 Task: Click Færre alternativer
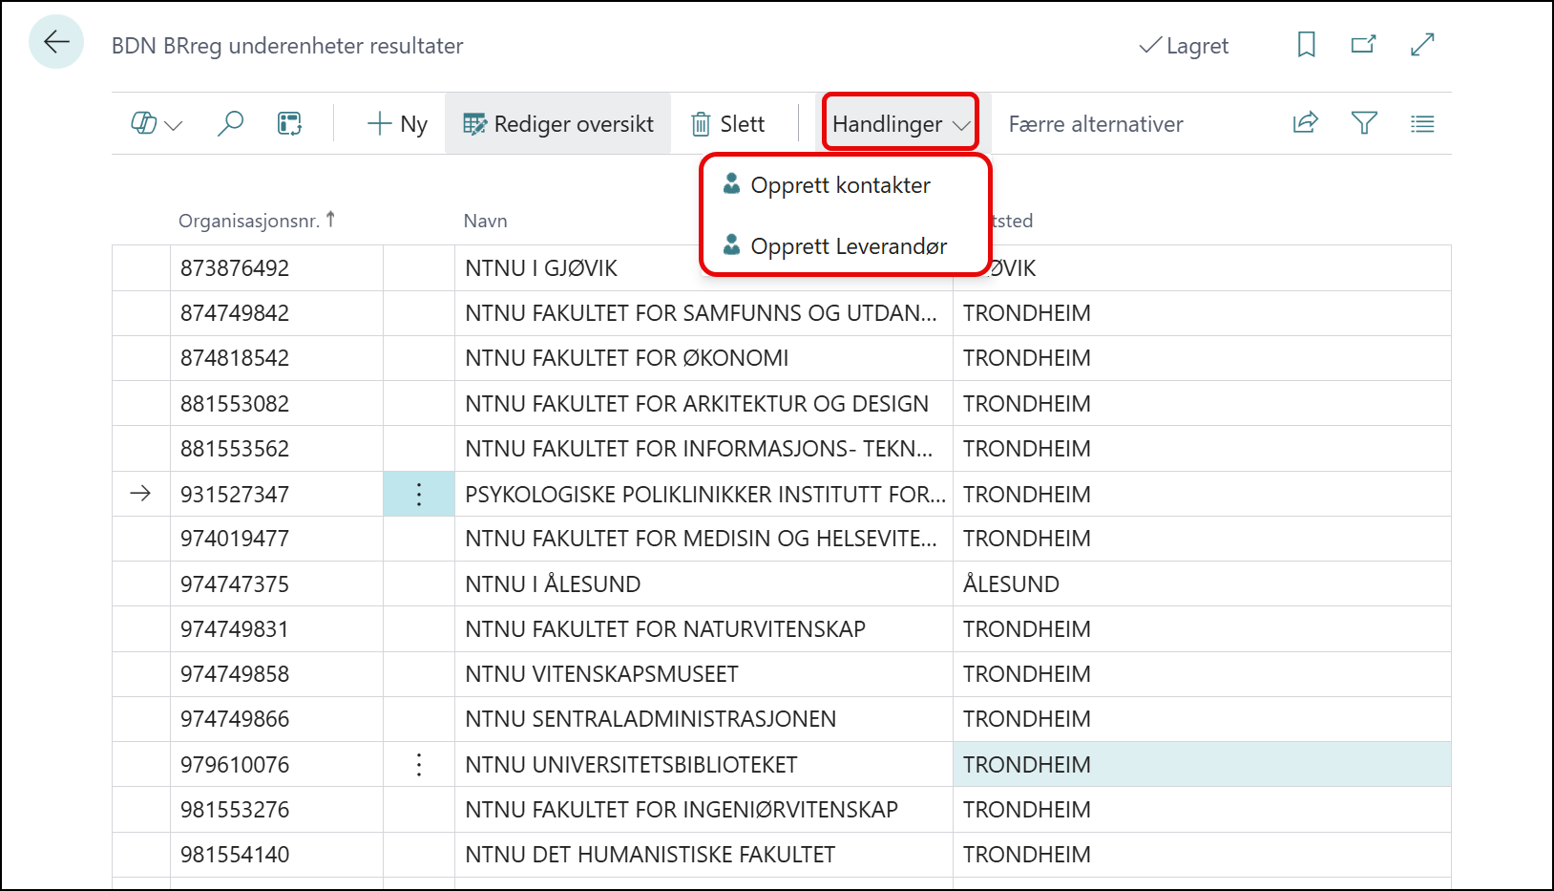click(x=1095, y=124)
